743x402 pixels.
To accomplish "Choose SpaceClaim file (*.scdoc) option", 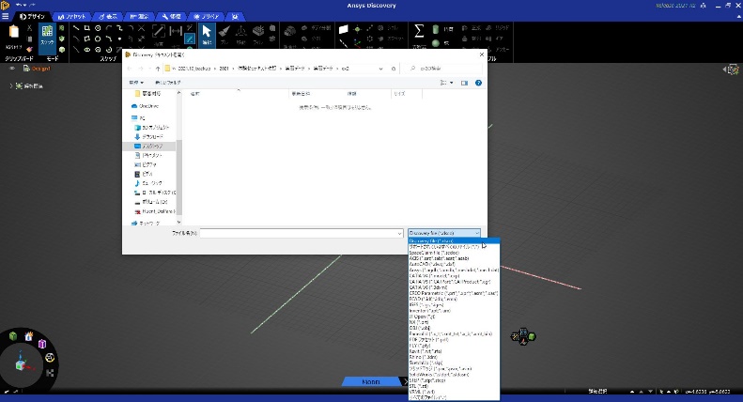I will click(x=454, y=253).
